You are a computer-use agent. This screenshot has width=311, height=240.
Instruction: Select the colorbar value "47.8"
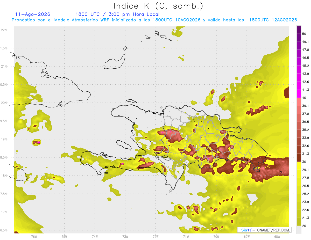[305, 50]
